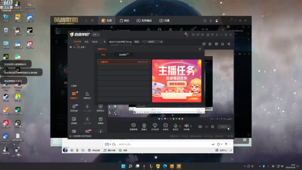Expand the microphone options arrow
This screenshot has height=170, width=302.
point(180,126)
